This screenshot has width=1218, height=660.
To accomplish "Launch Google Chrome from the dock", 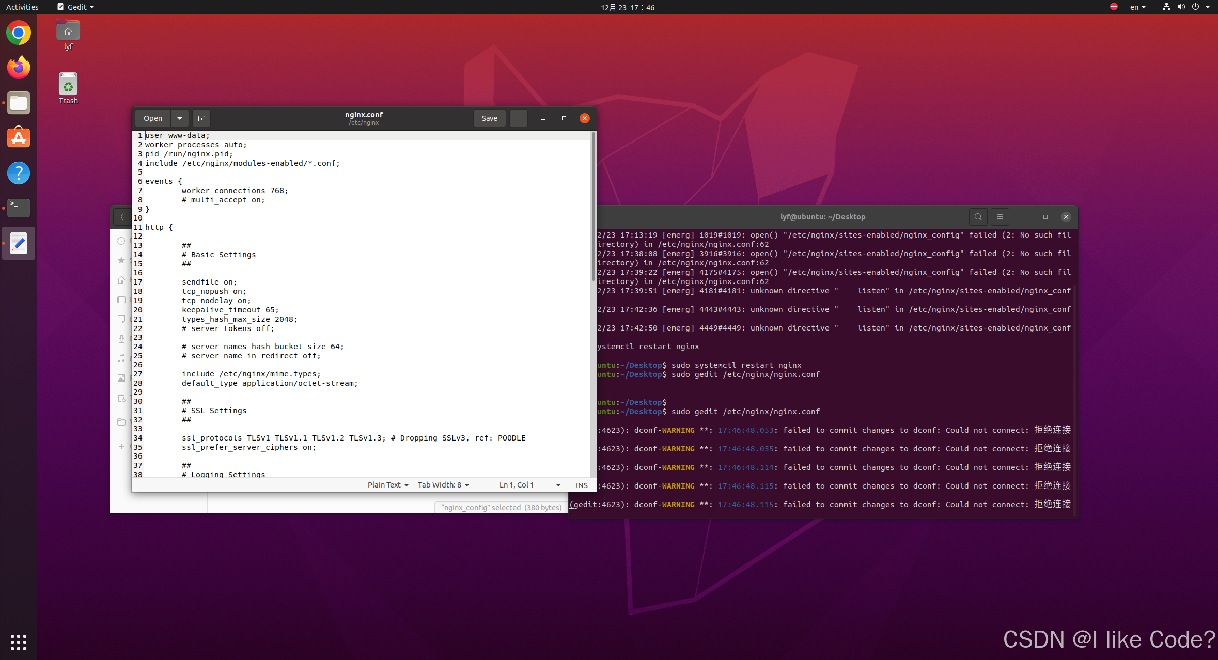I will point(19,33).
